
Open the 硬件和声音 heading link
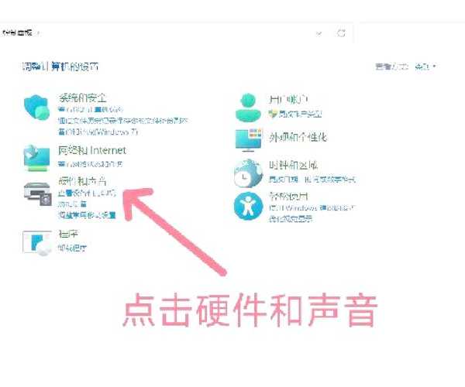(81, 180)
